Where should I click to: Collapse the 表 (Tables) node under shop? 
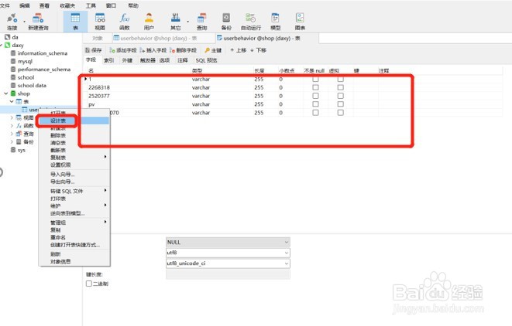pos(12,102)
